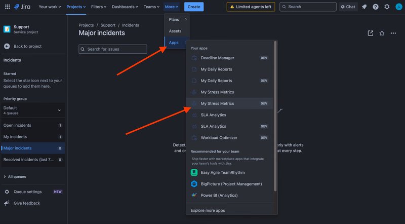
Task: Open the settings gear icon
Action: [387, 7]
